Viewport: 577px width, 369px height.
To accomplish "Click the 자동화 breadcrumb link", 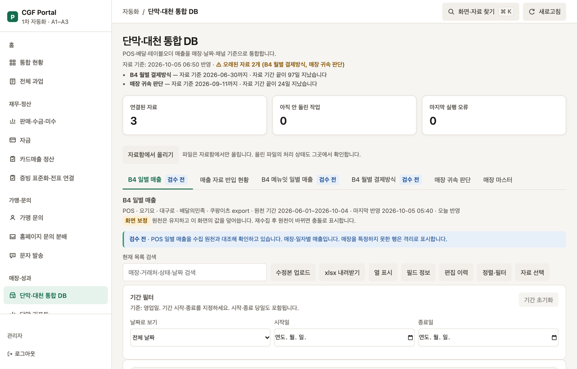I will (131, 12).
